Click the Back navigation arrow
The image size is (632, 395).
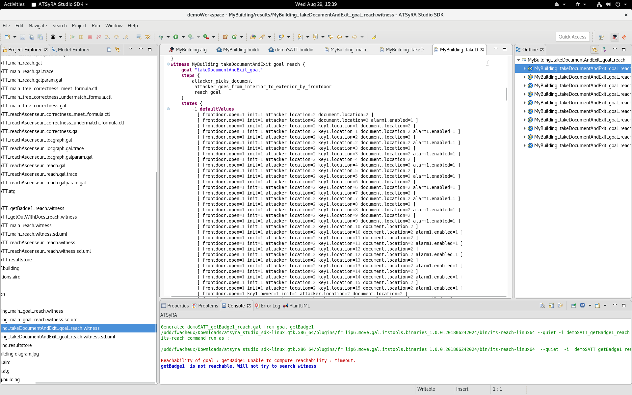click(x=339, y=37)
